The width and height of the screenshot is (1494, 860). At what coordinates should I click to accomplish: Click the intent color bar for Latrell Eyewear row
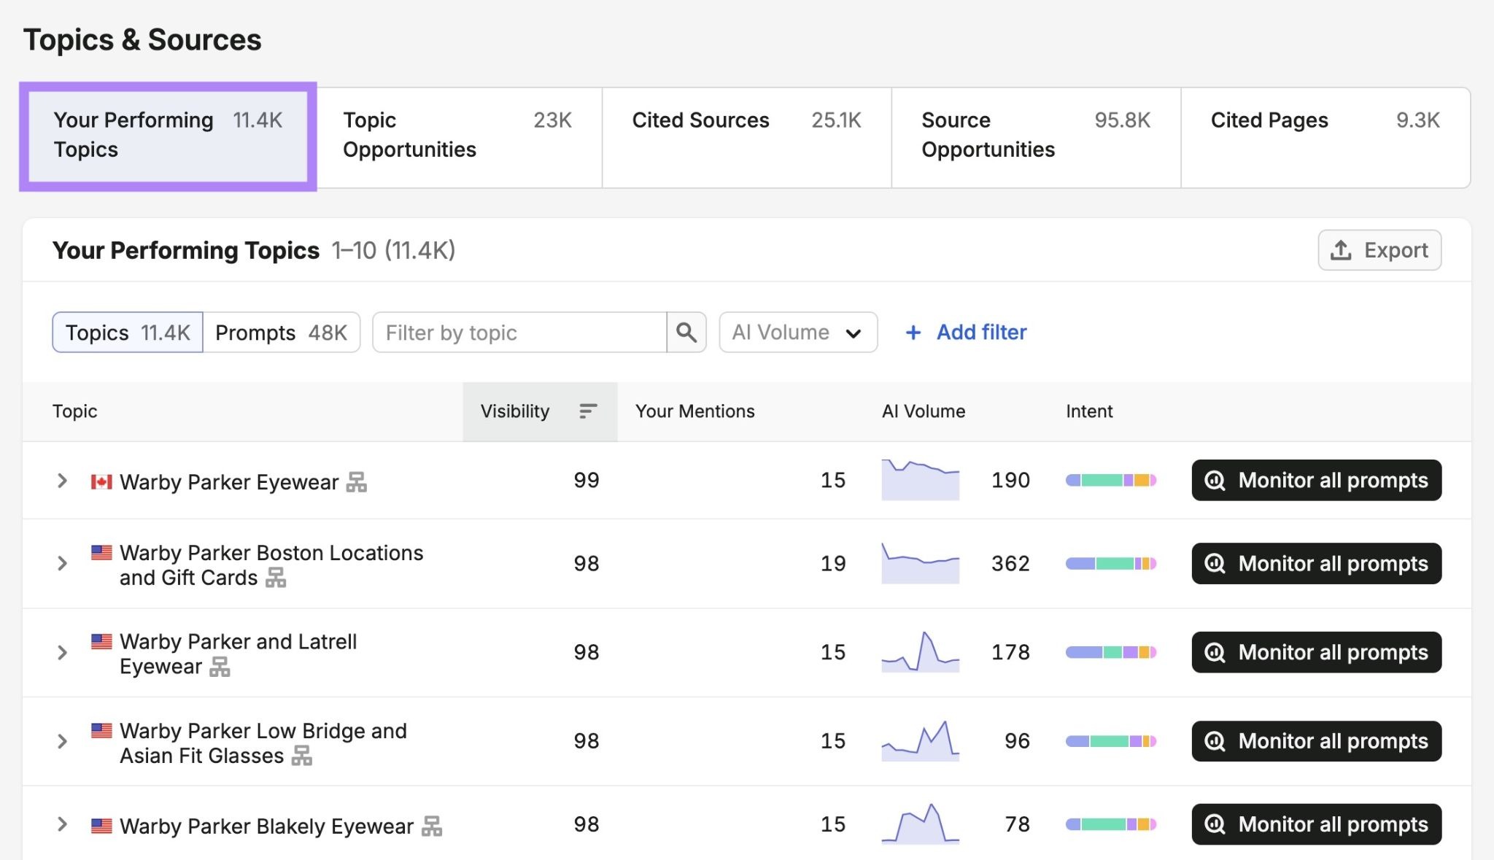[x=1111, y=652]
